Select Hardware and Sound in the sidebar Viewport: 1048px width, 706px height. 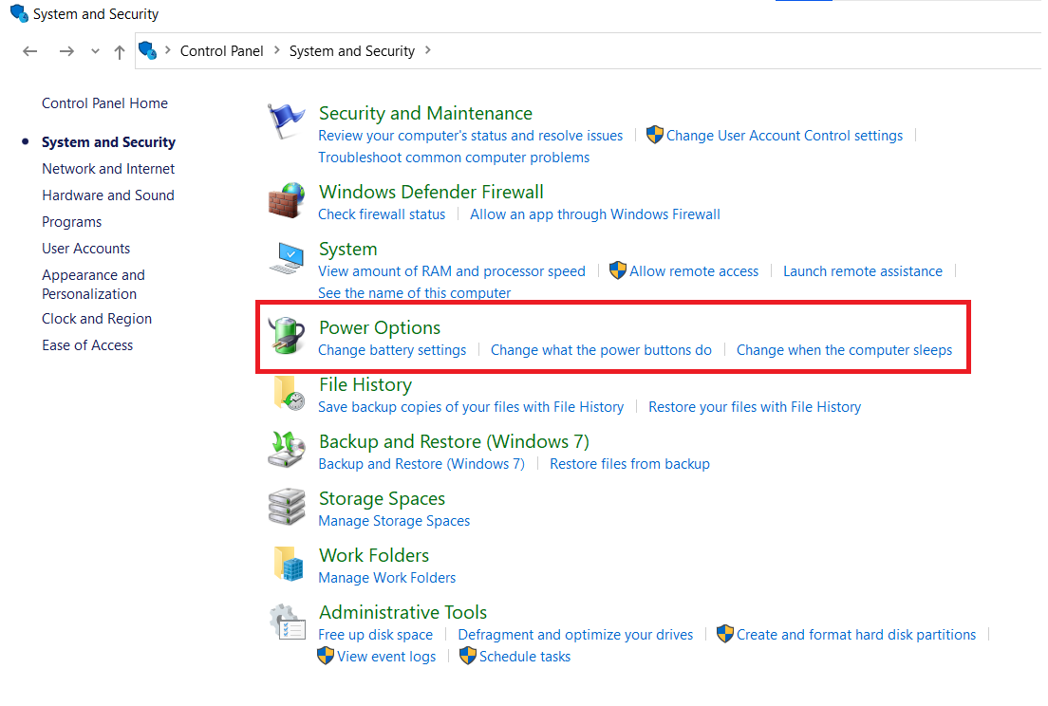(107, 195)
